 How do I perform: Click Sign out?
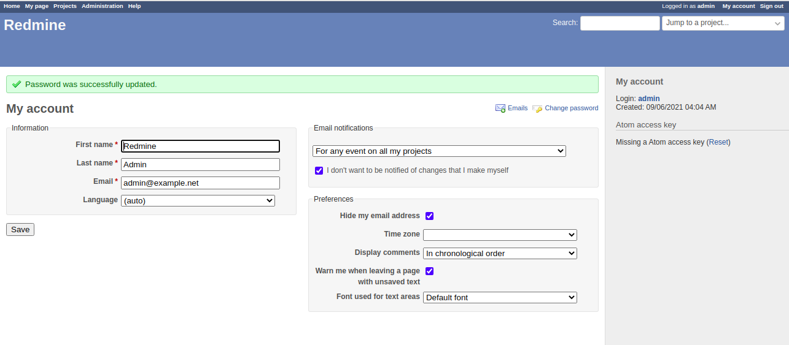[x=772, y=6]
